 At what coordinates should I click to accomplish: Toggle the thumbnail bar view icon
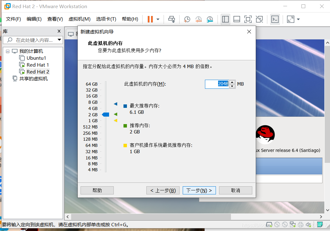[237, 19]
